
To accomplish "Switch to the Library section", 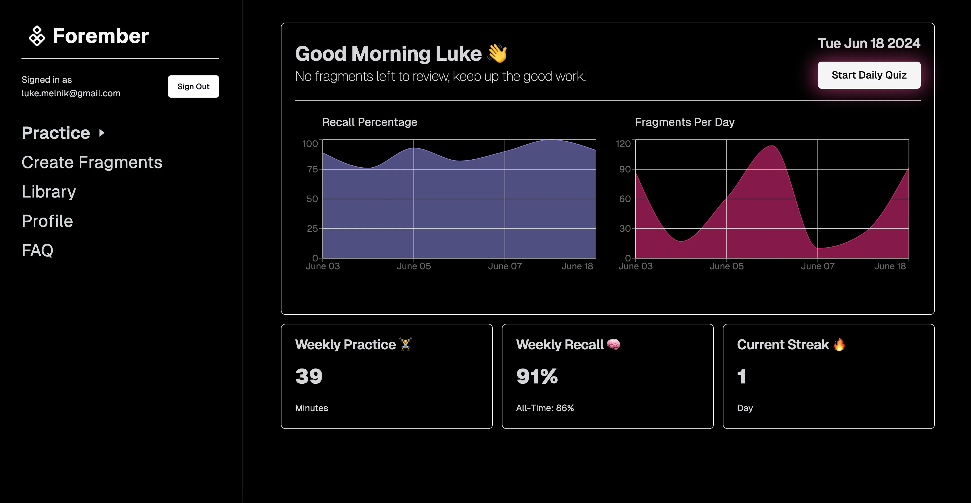I will [49, 191].
